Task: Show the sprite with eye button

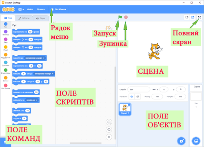Action: point(132,97)
